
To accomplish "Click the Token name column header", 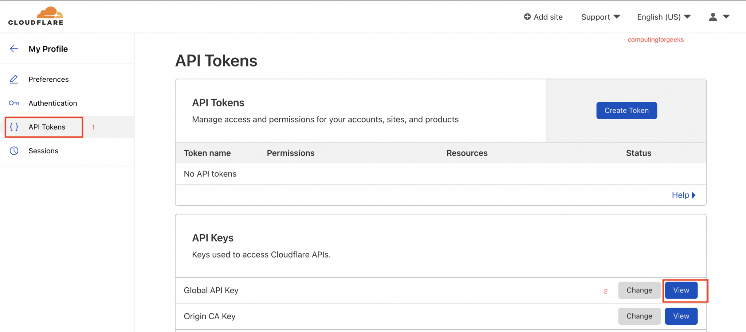I will 207,153.
